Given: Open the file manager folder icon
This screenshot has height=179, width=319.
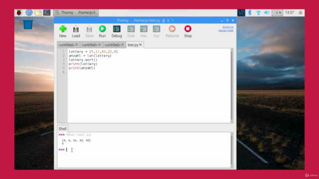Looking at the screenshot, I should pyautogui.click(x=38, y=12).
